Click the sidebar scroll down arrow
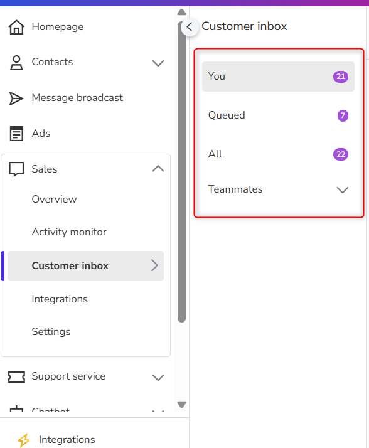Screen dimensions: 369x448 tap(181, 404)
